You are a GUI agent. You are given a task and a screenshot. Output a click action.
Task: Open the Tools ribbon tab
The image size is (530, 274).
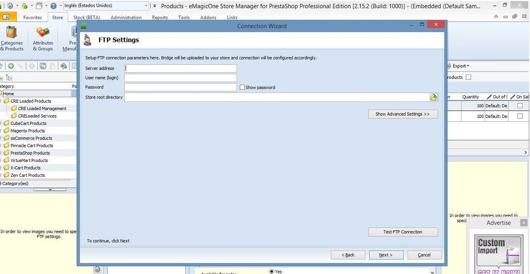click(184, 17)
